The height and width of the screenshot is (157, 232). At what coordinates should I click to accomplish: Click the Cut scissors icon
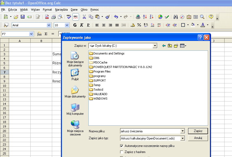[x=84, y=17]
